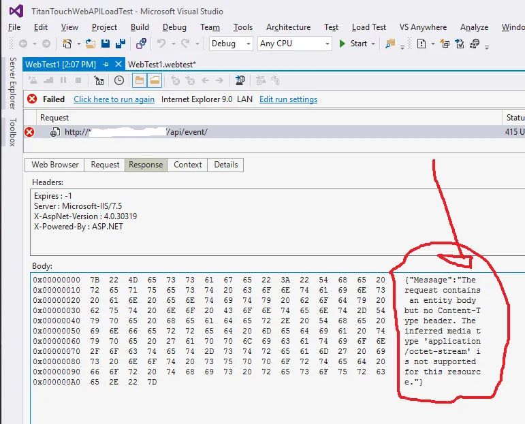525x424 pixels.
Task: Expand the Start button dropdown arrow
Action: tap(373, 44)
